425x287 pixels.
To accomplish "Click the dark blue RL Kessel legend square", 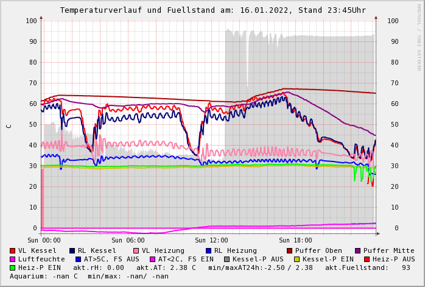I will pos(72,251).
